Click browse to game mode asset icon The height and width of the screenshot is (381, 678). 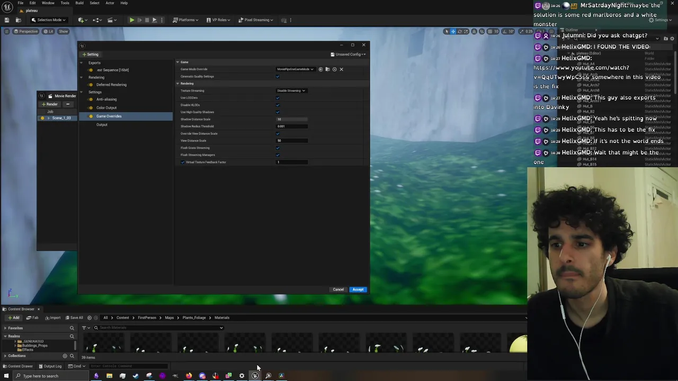pyautogui.click(x=327, y=69)
